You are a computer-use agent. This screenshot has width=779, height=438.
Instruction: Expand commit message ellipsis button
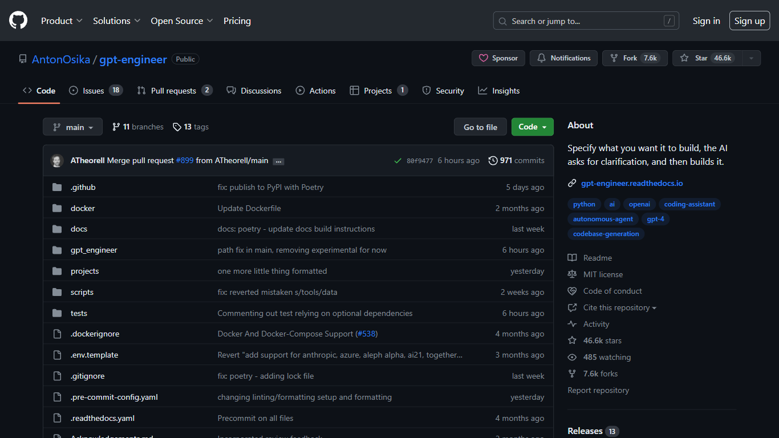click(278, 161)
